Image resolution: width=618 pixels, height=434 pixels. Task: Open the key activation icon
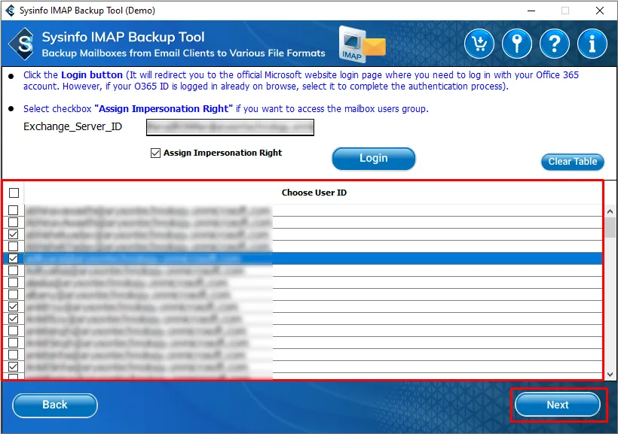click(x=517, y=44)
